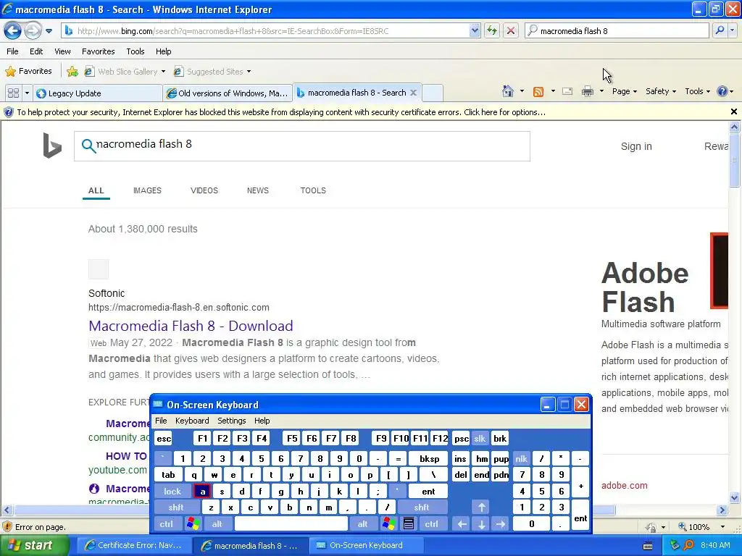This screenshot has height=556, width=742.
Task: Expand the address bar dropdown arrow
Action: 475,30
